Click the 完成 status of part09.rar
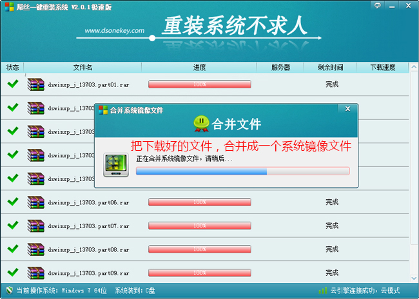The width and height of the screenshot is (419, 299). 332,273
